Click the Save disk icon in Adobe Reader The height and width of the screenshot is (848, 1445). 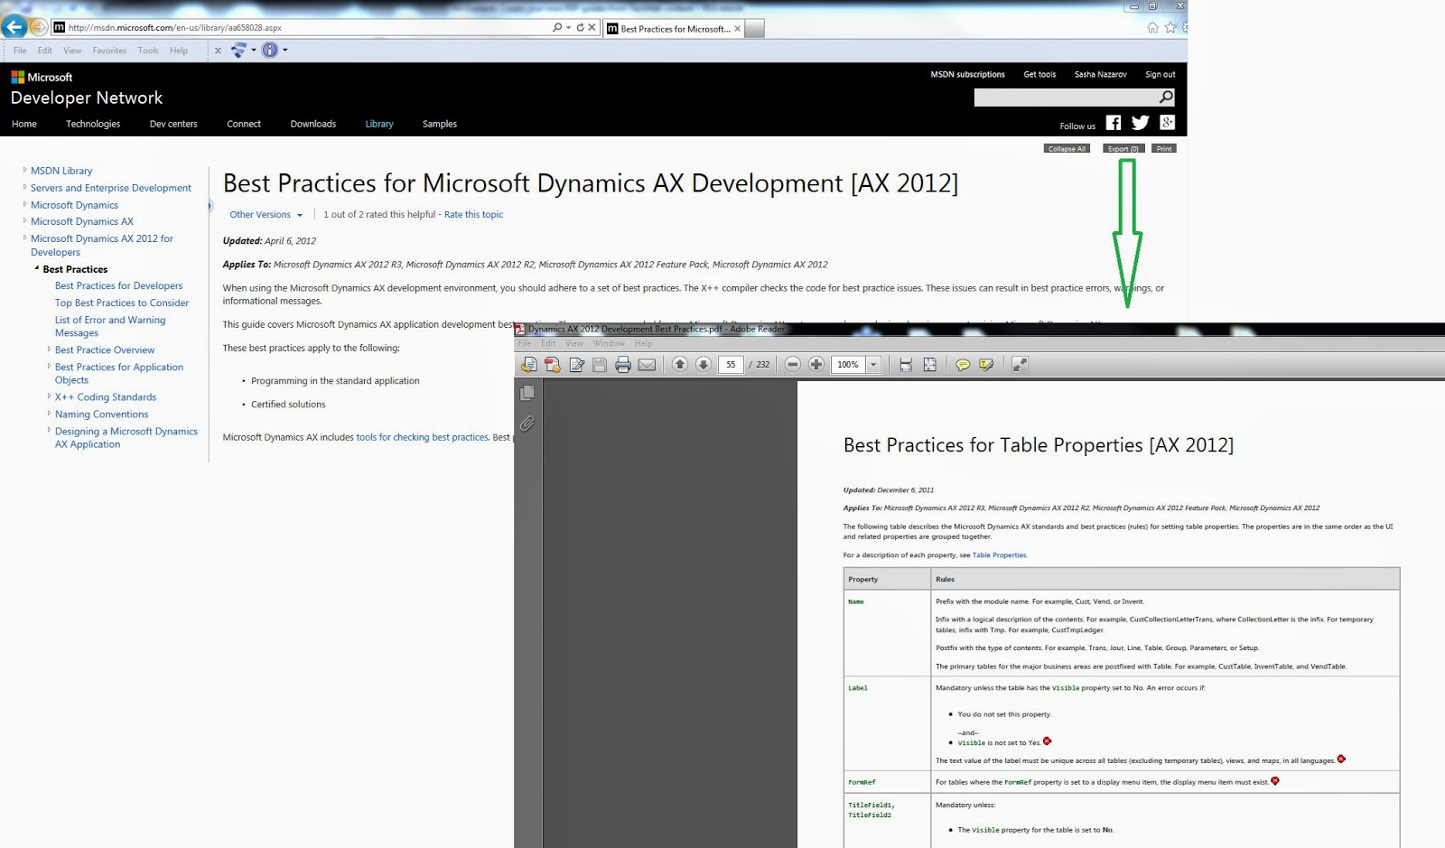(599, 365)
